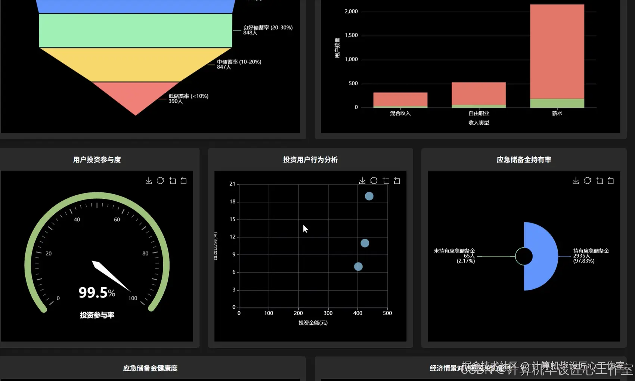This screenshot has width=635, height=381.
Task: Activate area zoom on 用户投资参与度 chart
Action: pyautogui.click(x=172, y=181)
